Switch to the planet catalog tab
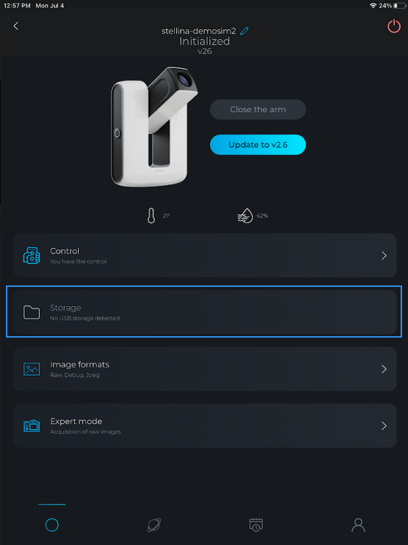This screenshot has height=545, width=408. tap(154, 525)
